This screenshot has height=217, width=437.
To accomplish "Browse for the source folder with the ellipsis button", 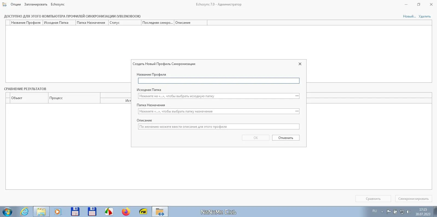I will tap(297, 96).
